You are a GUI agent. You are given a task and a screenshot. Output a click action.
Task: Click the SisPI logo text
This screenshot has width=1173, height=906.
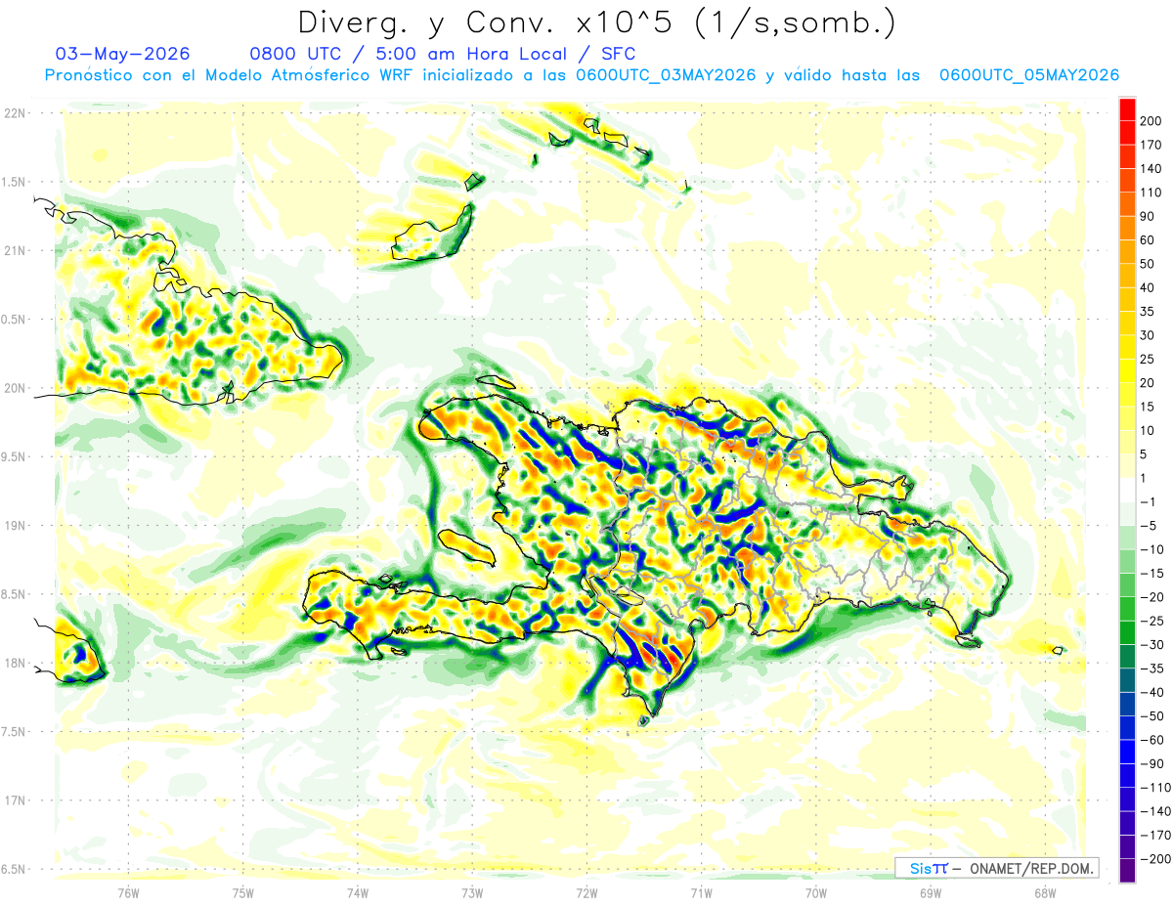[x=929, y=868]
